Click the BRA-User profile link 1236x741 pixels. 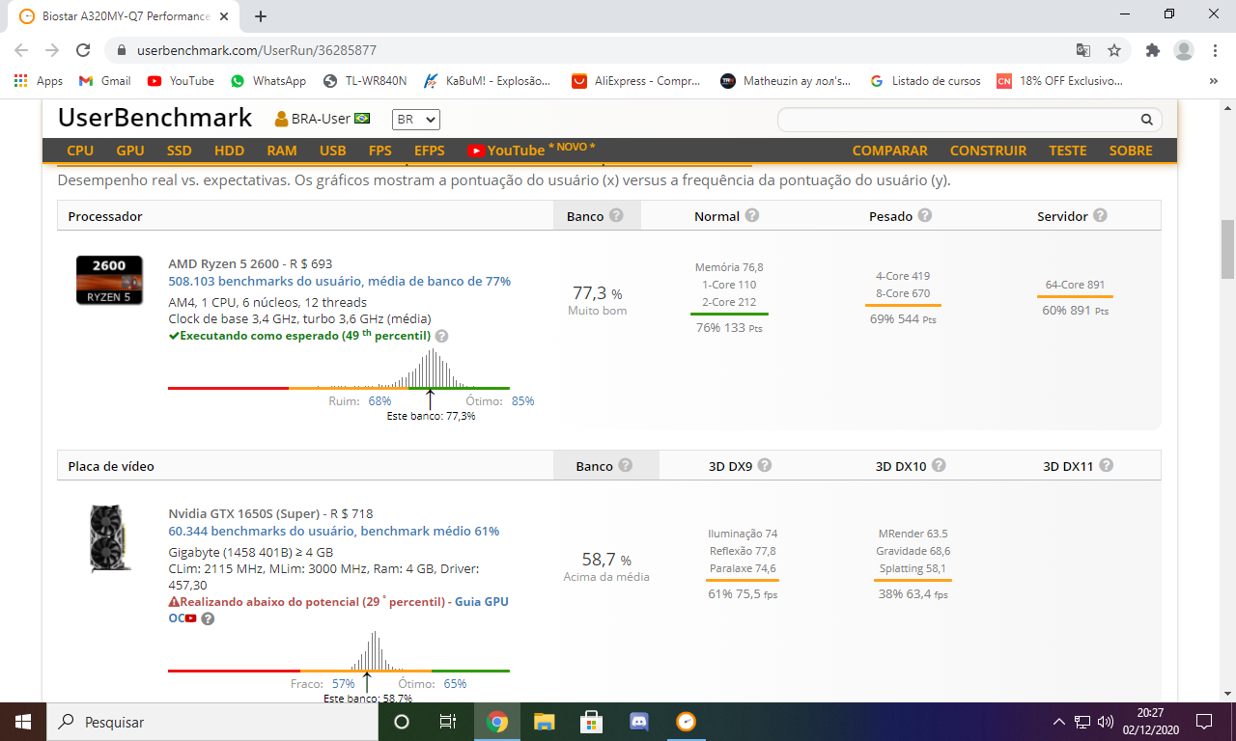tap(323, 119)
